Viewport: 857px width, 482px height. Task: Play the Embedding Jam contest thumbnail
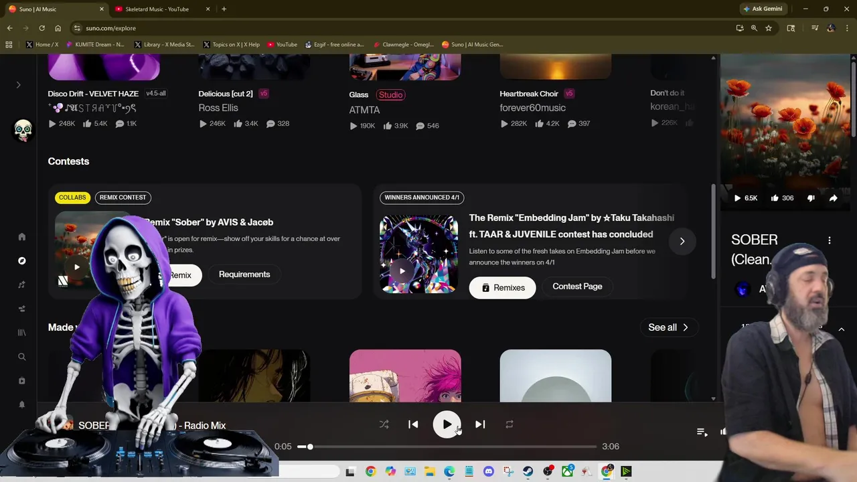(402, 271)
